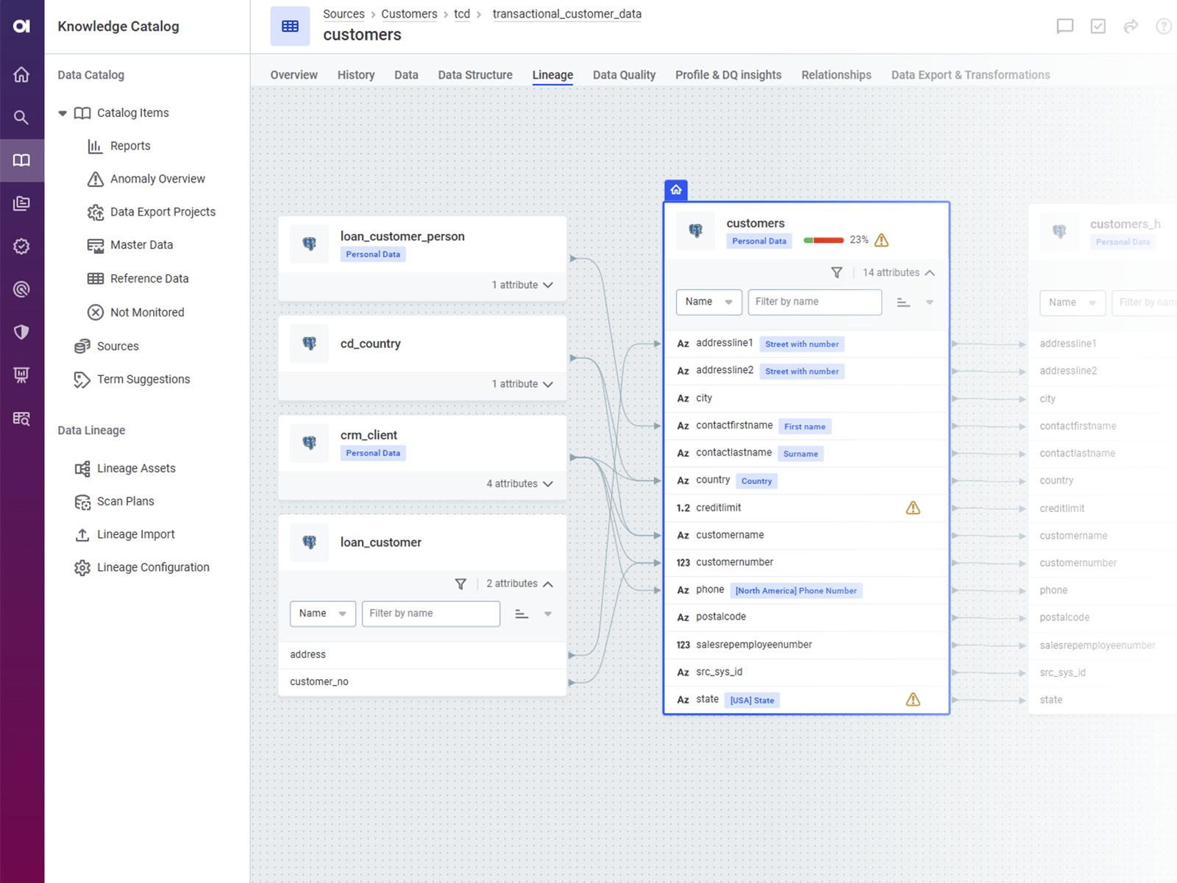Viewport: 1177px width, 883px height.
Task: Collapse the Catalog Items tree
Action: (63, 113)
